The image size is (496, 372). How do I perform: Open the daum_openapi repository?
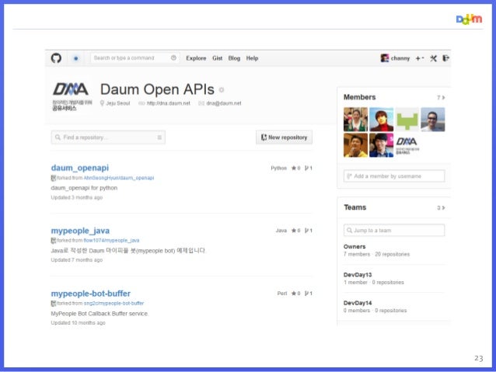point(80,168)
